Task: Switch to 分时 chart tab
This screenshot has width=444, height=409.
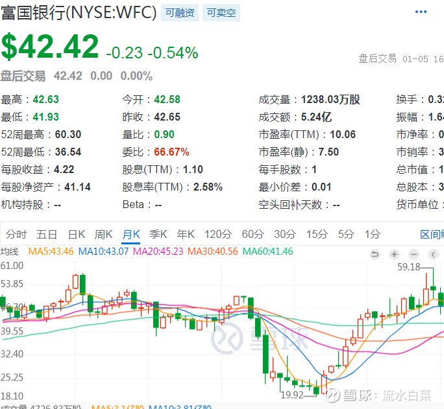Action: [x=16, y=235]
